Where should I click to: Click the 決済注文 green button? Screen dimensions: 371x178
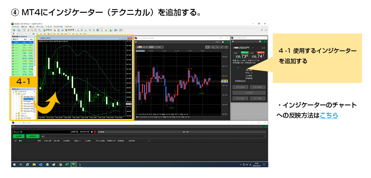coord(33,136)
